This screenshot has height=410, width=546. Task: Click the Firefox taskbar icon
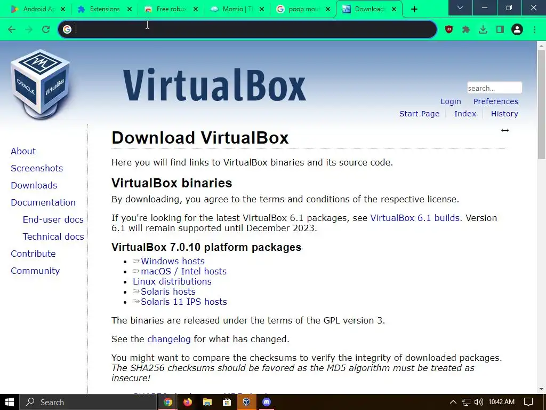click(x=188, y=402)
